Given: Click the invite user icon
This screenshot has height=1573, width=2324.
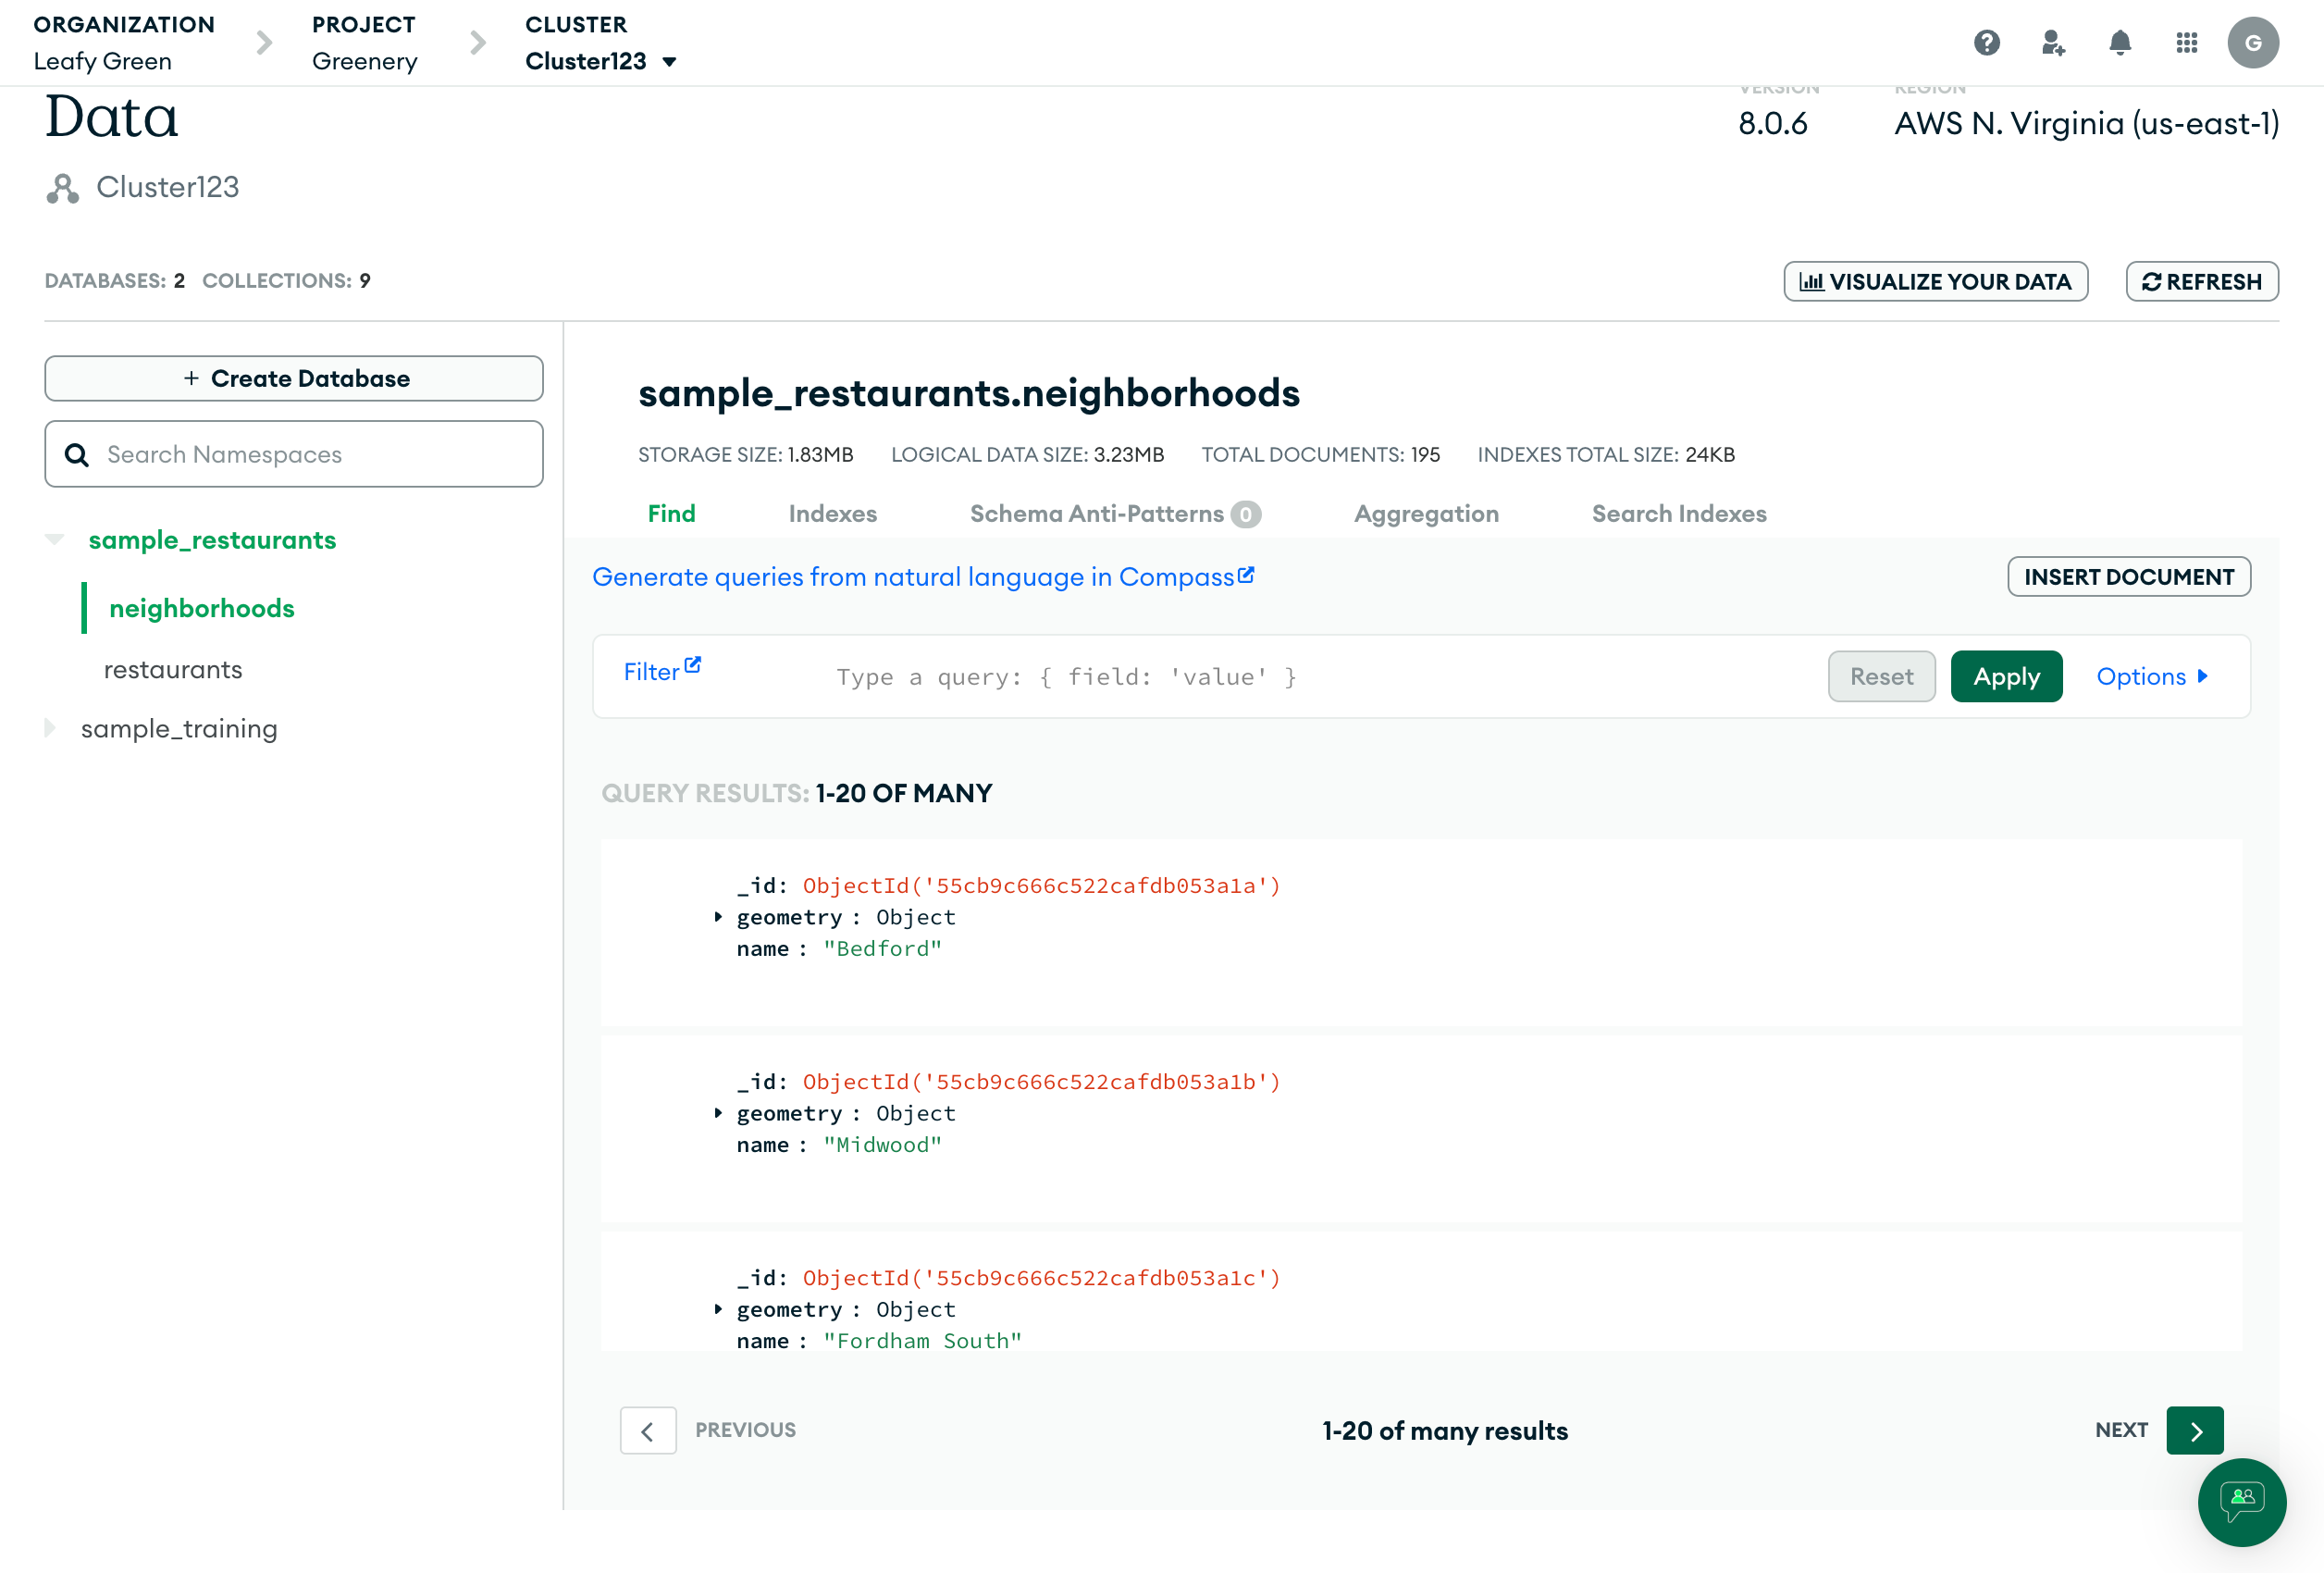Looking at the screenshot, I should pos(2053,43).
